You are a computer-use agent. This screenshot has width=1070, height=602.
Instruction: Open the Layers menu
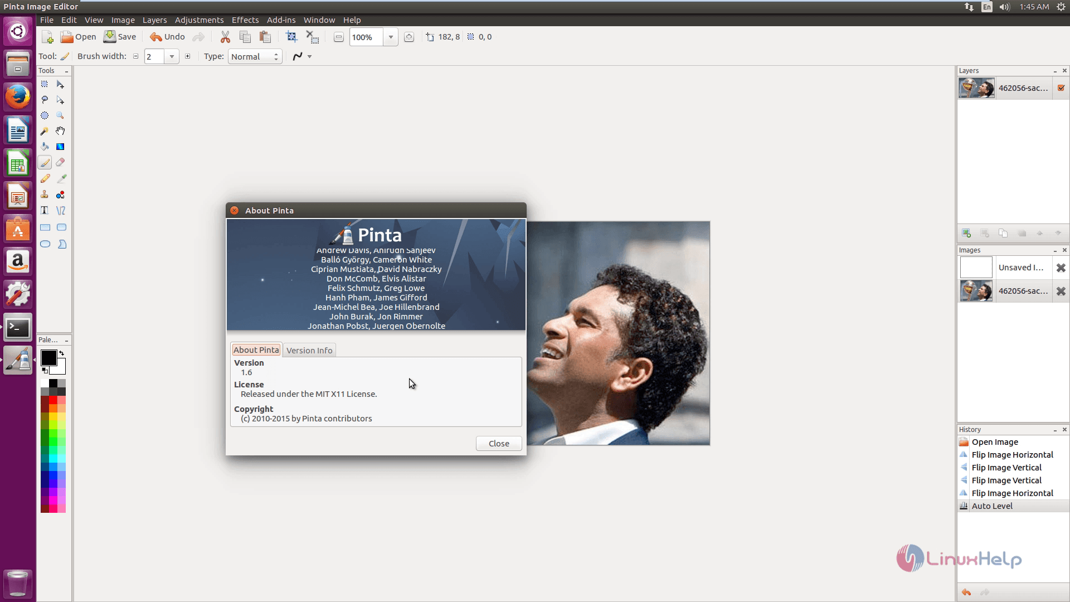coord(154,20)
